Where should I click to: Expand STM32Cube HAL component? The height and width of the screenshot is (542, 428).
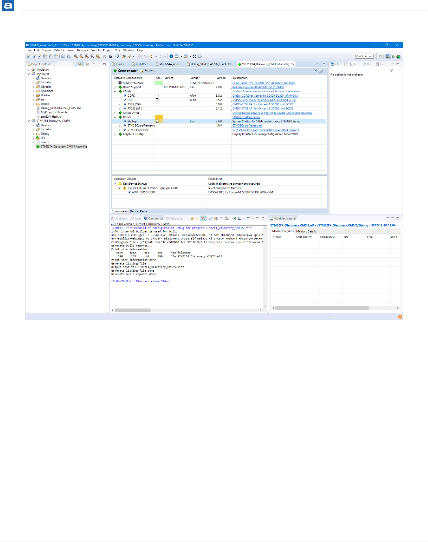[119, 130]
